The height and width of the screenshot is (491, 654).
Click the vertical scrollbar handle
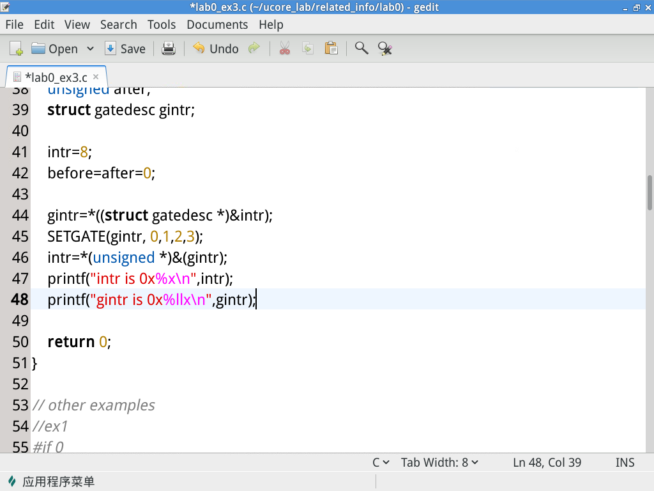coord(650,192)
